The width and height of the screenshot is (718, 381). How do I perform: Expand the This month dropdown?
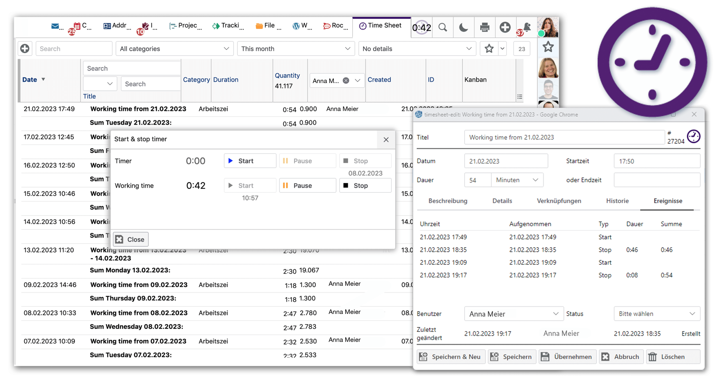pyautogui.click(x=296, y=49)
